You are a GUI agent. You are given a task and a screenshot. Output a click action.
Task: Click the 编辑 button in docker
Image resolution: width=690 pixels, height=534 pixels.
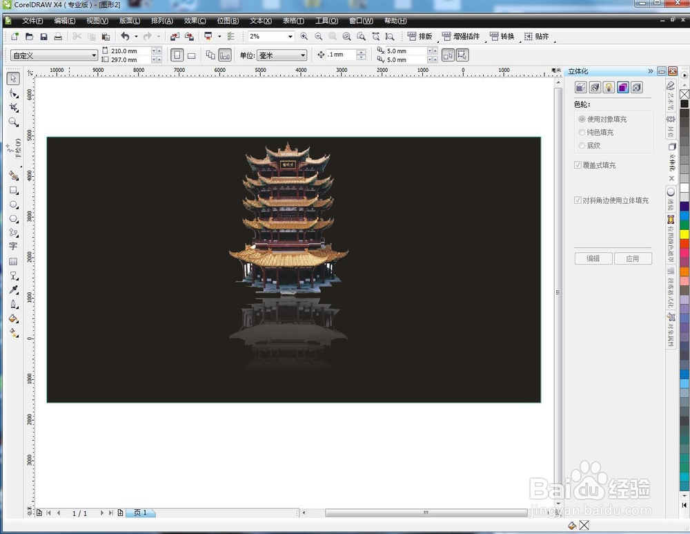tap(593, 258)
